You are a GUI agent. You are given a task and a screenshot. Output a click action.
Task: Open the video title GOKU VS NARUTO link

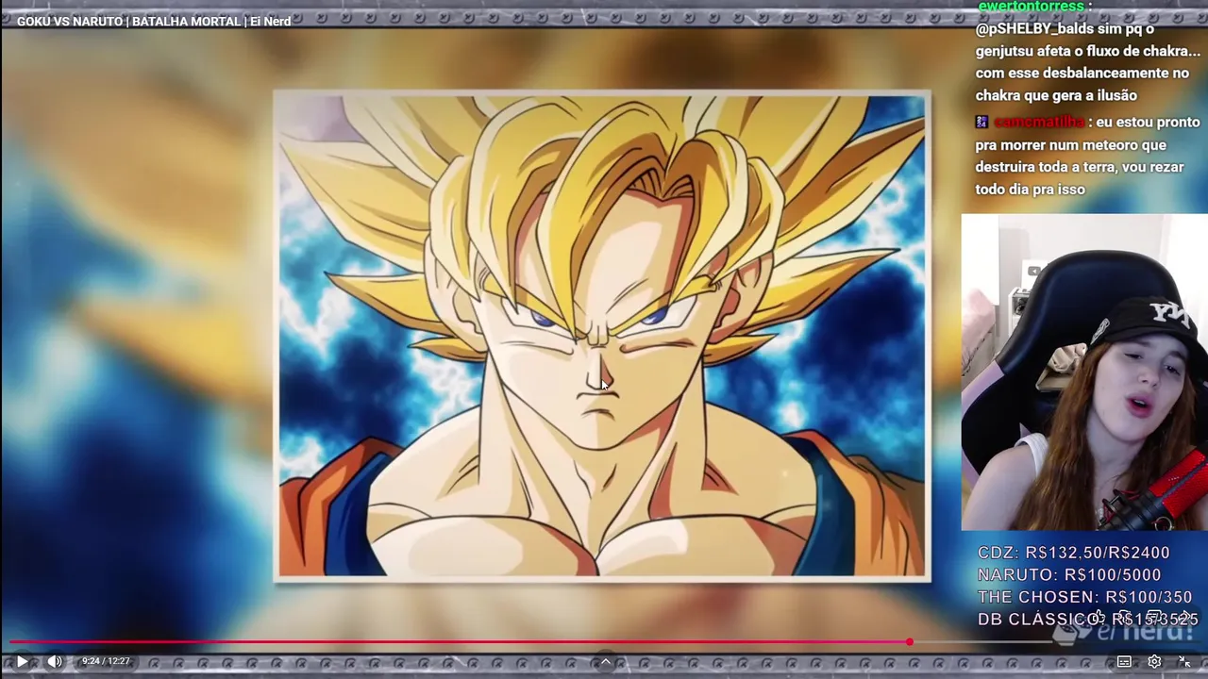click(154, 21)
